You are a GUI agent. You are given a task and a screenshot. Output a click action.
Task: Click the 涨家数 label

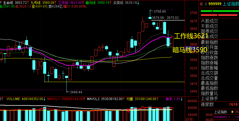pyautogui.click(x=207, y=104)
